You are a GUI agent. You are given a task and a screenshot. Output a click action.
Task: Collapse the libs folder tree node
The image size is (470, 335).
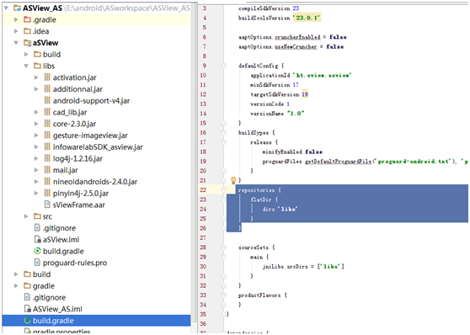tap(26, 66)
